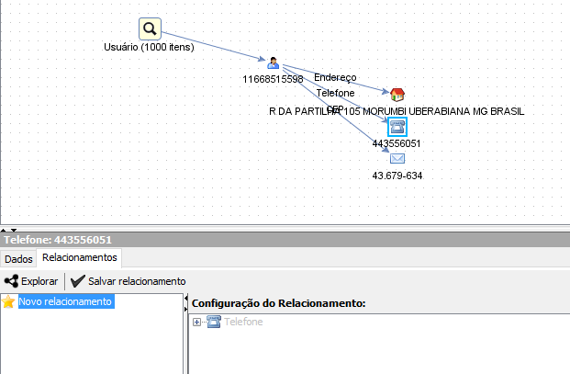Screen dimensions: 570x374
Task: Click the star icon beside Novo relacionamento
Action: (9, 302)
